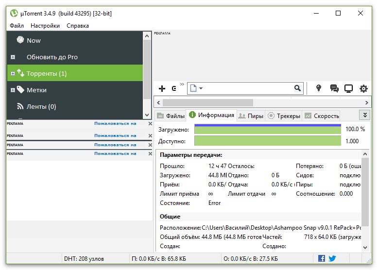This screenshot has height=270, width=378.
Task: Click DHT: 208 узлов status text
Action: [x=84, y=259]
